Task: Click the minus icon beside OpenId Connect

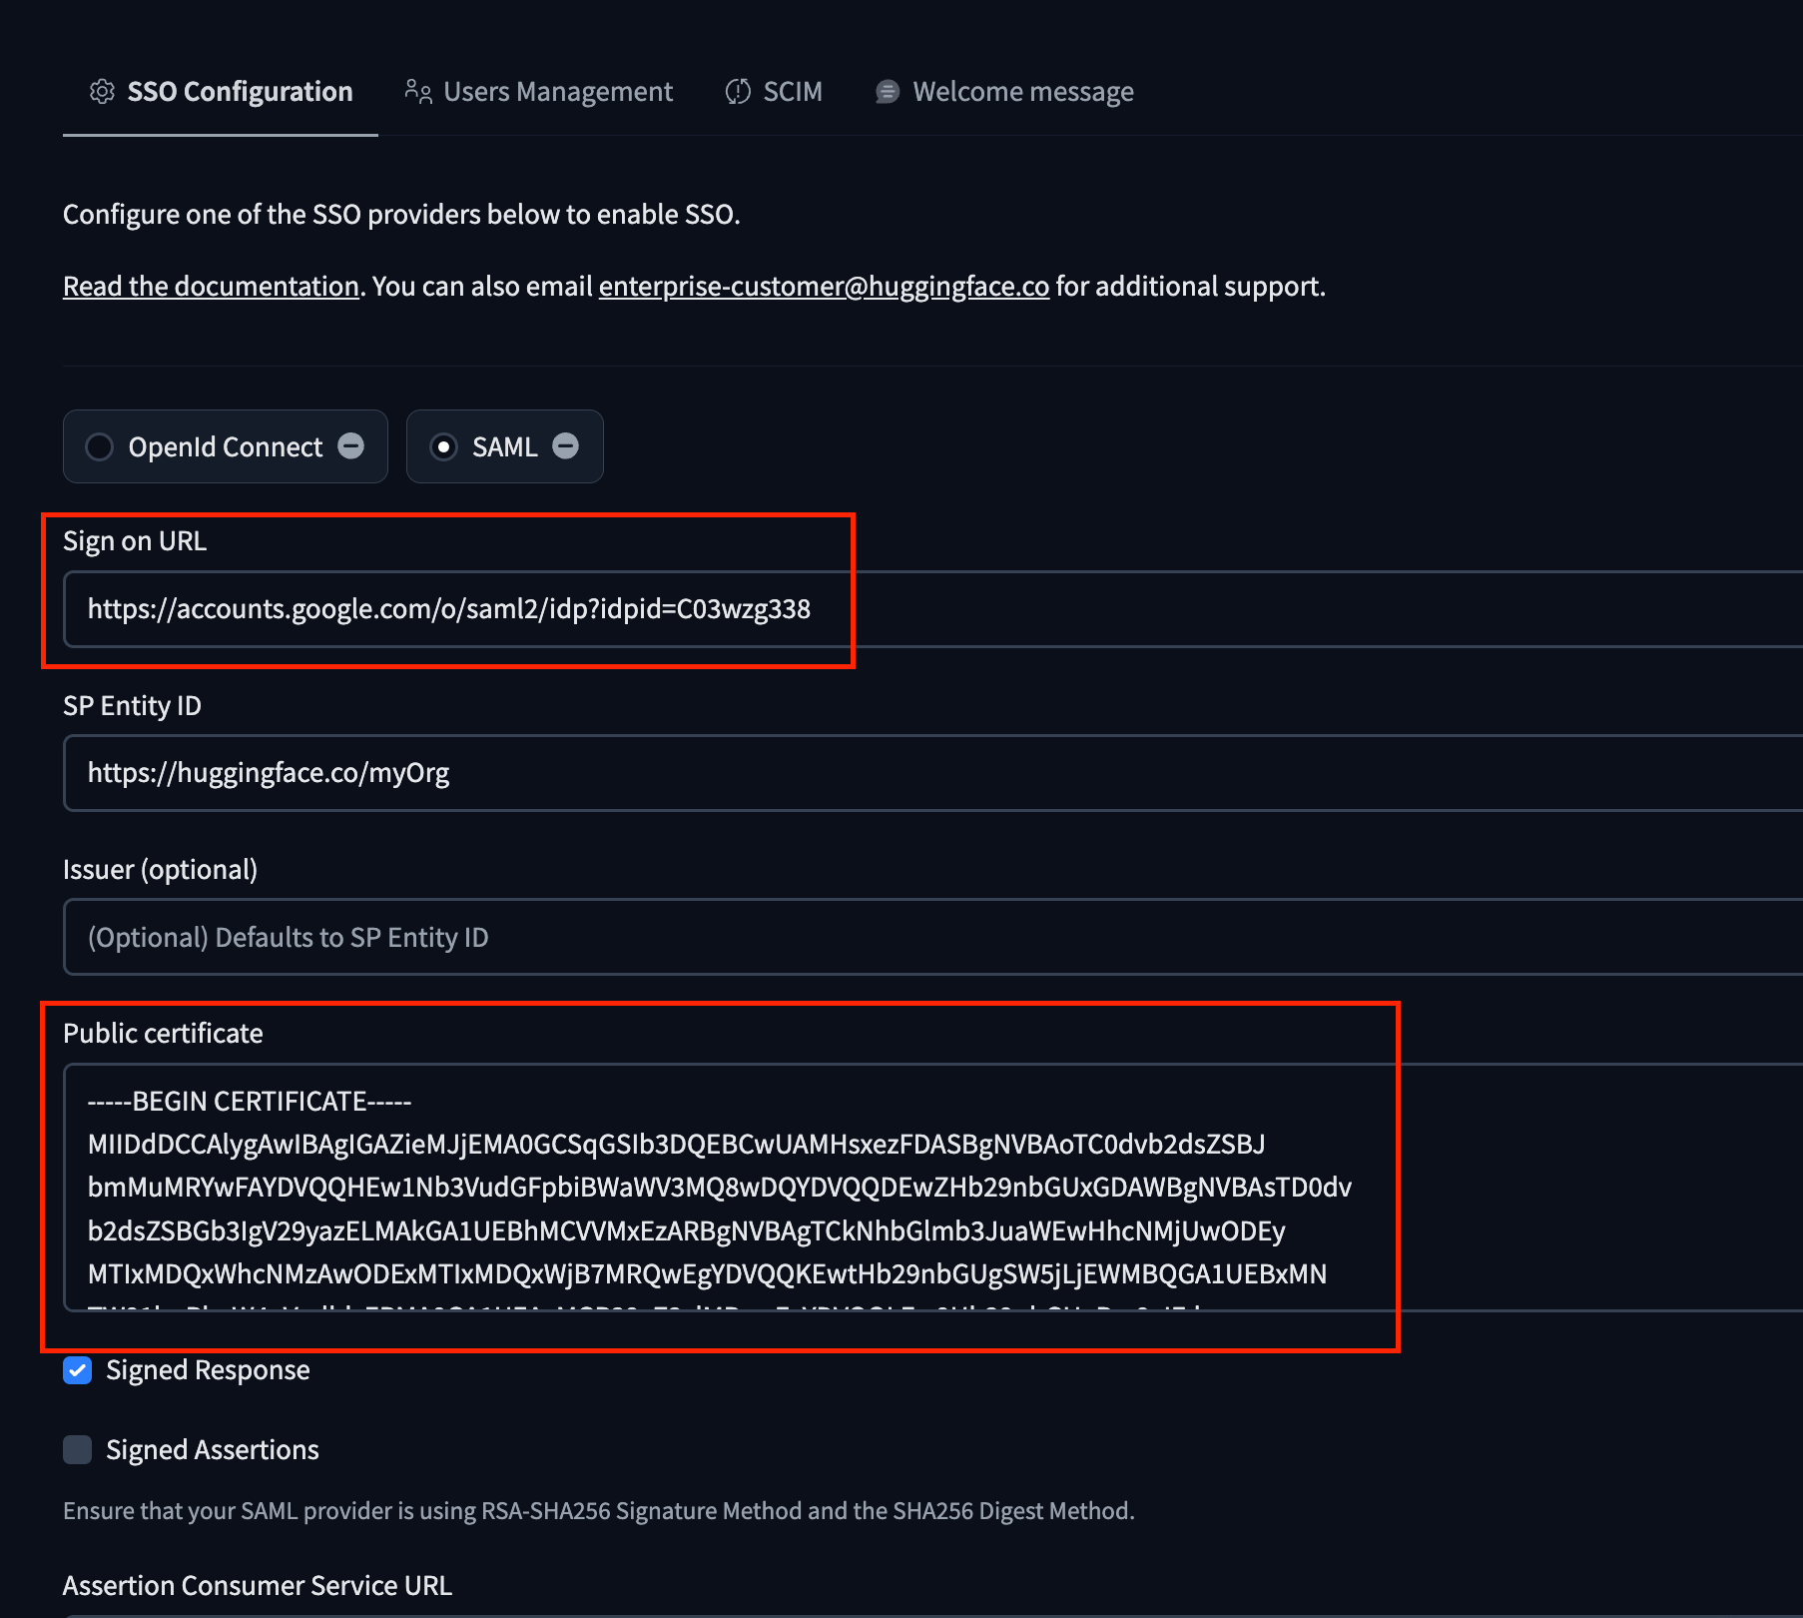Action: pos(351,445)
